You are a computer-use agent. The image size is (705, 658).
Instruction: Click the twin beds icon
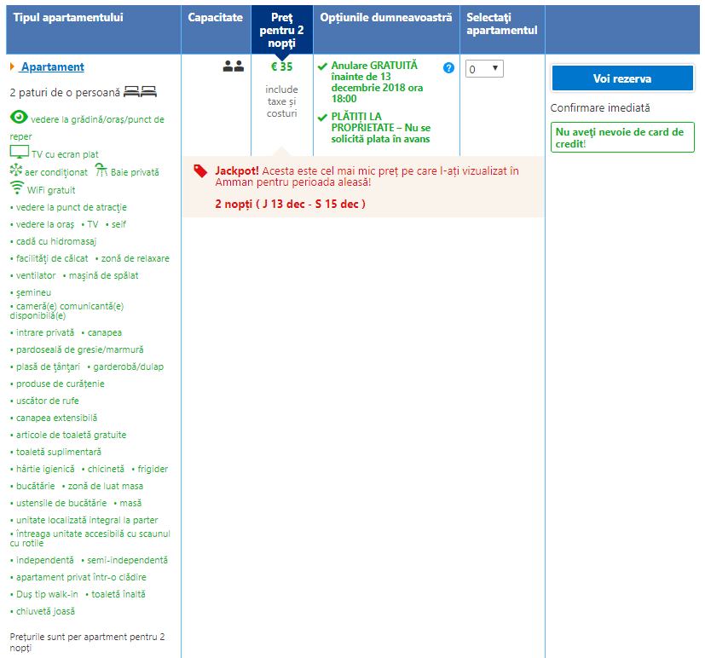pos(141,92)
